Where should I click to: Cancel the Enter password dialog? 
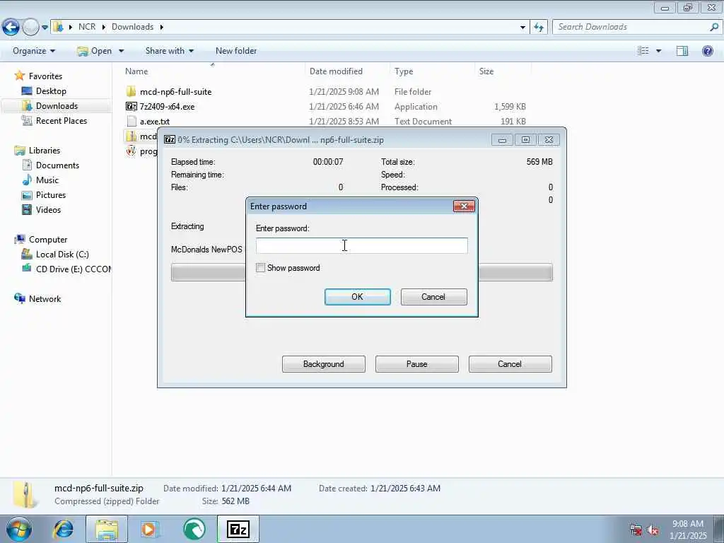[x=433, y=297]
